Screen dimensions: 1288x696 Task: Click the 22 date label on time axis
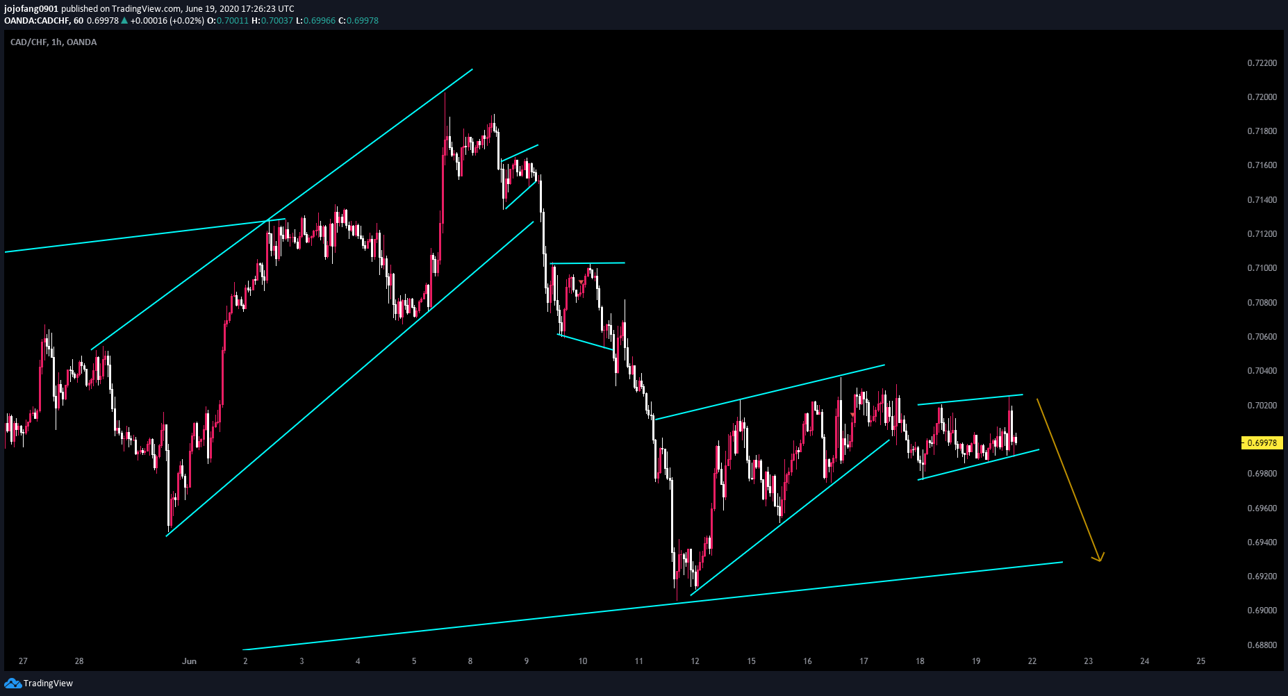(x=1033, y=661)
